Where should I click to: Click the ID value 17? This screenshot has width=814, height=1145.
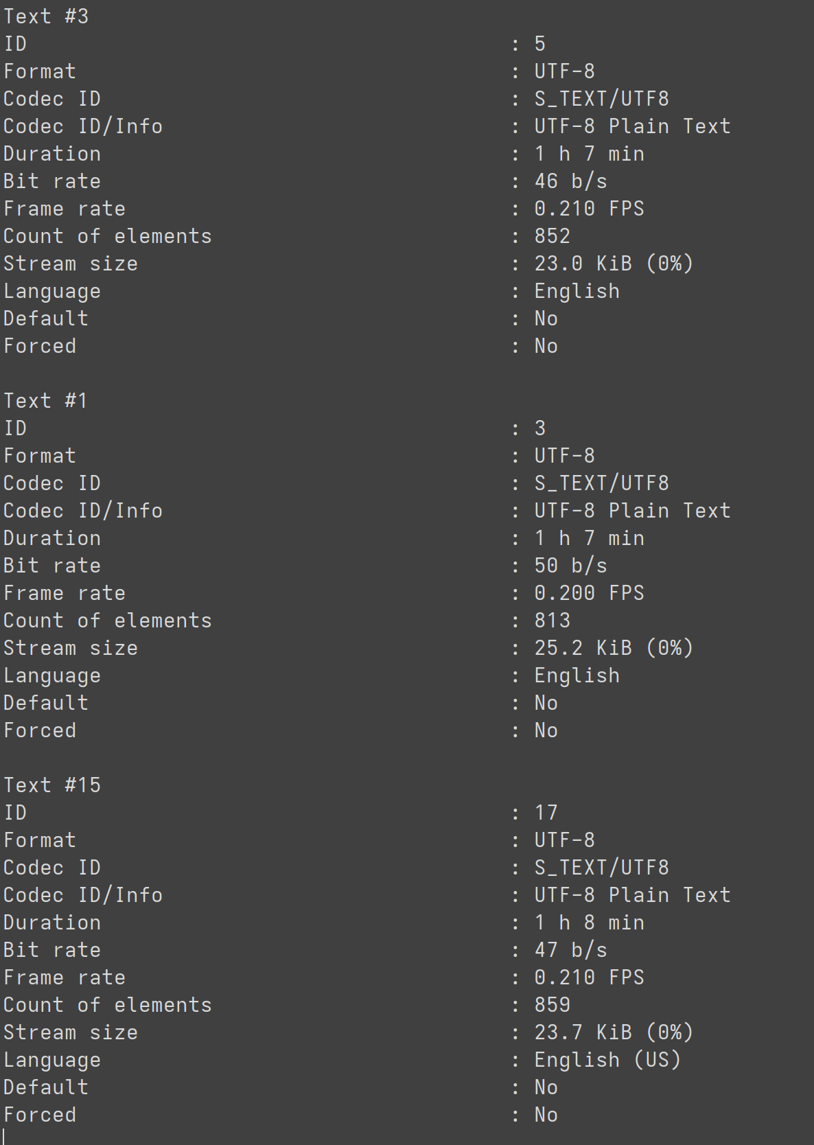(x=546, y=813)
